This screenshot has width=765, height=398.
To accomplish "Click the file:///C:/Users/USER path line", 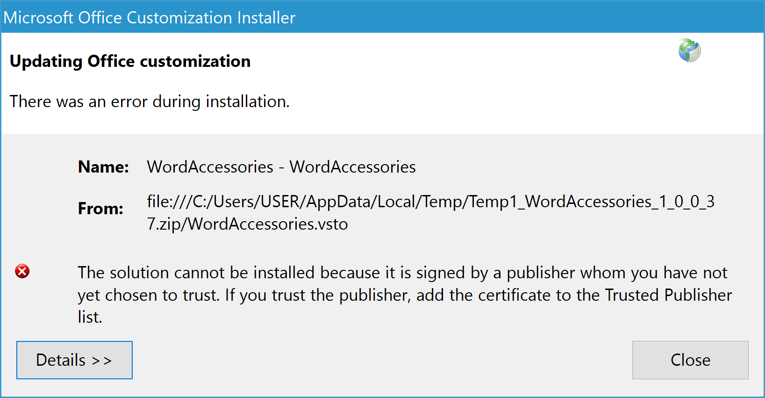I will [430, 202].
